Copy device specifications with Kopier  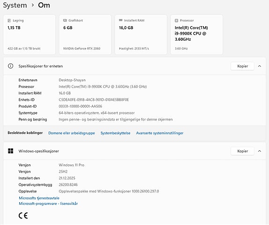tap(242, 66)
